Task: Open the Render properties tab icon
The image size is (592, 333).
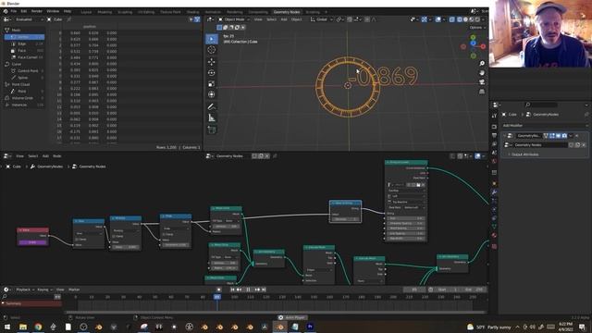Action: (x=494, y=127)
